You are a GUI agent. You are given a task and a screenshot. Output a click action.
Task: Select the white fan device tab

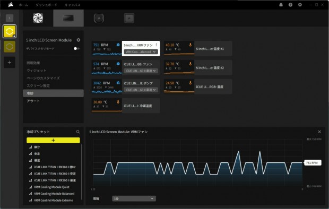(x=38, y=18)
